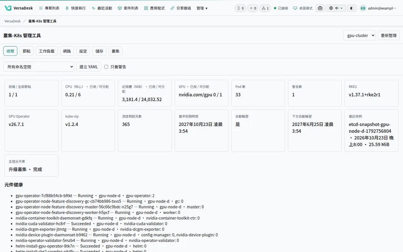Open 套件列表 from the top navigation
The width and height of the screenshot is (403, 252).
[x=128, y=8]
